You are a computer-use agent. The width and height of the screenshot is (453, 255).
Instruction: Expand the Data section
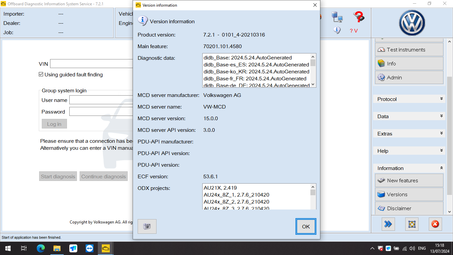(x=409, y=116)
